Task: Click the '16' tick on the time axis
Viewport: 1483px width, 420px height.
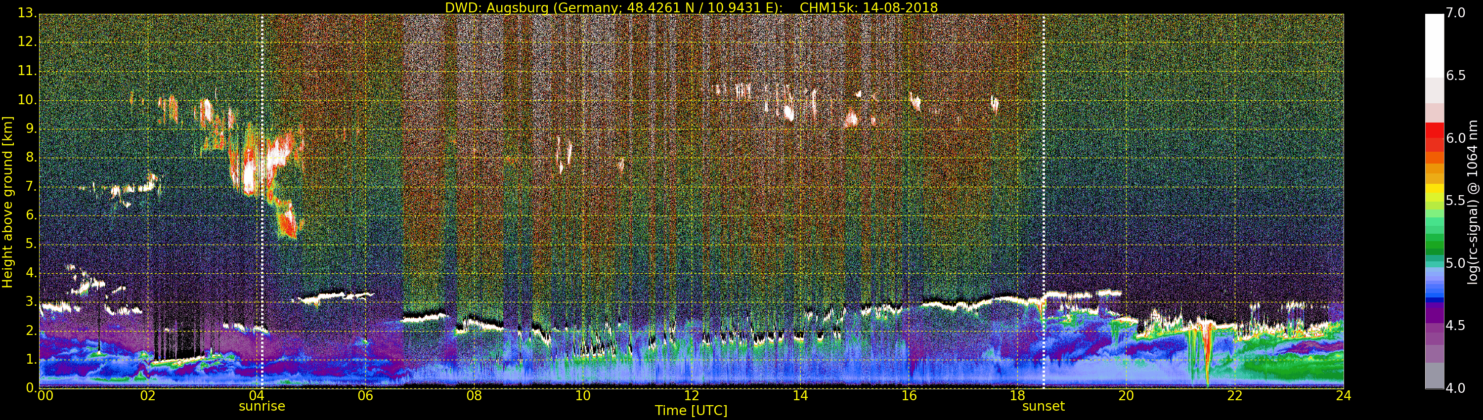Action: coord(909,395)
